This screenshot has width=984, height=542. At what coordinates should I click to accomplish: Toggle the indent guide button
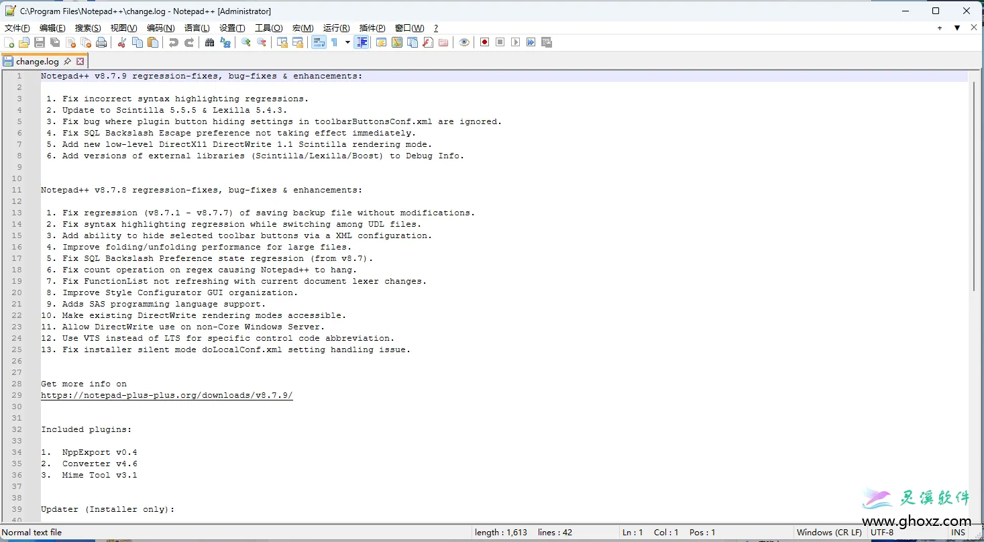coord(362,42)
